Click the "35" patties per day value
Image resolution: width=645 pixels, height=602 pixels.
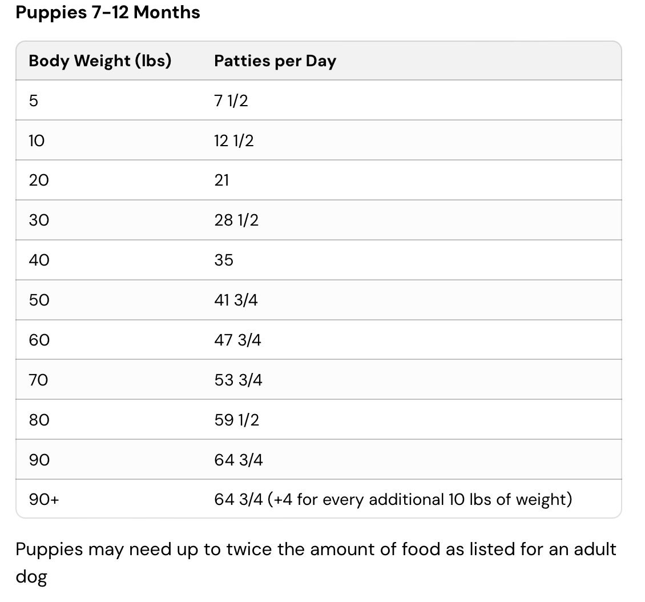click(224, 260)
